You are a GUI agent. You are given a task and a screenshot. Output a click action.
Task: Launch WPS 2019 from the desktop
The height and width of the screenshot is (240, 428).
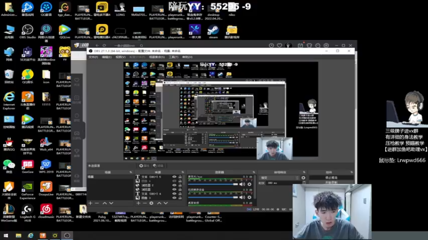tap(46, 166)
